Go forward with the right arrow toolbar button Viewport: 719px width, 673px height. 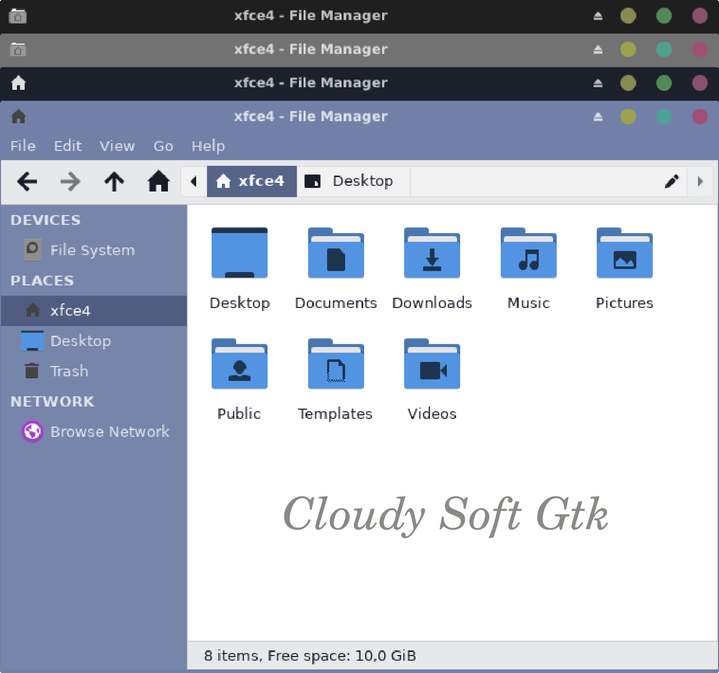coord(70,181)
